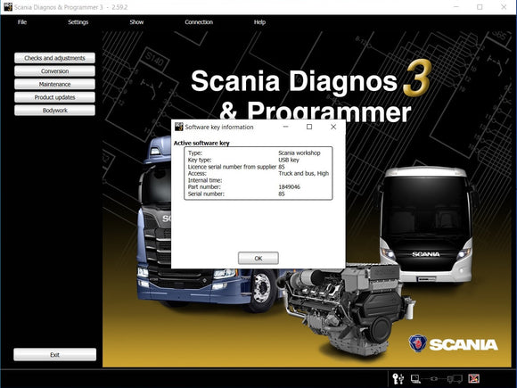The image size is (517, 388).
Task: Open the Help menu
Action: 259,22
